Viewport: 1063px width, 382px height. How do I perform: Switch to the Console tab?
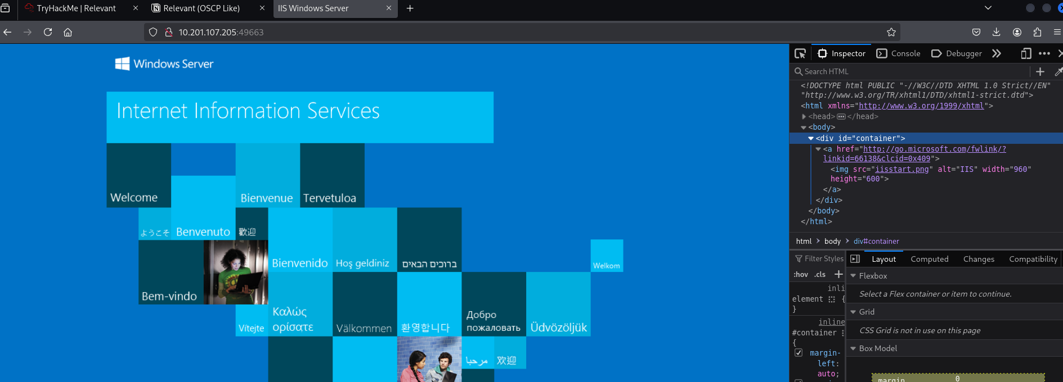pos(899,53)
